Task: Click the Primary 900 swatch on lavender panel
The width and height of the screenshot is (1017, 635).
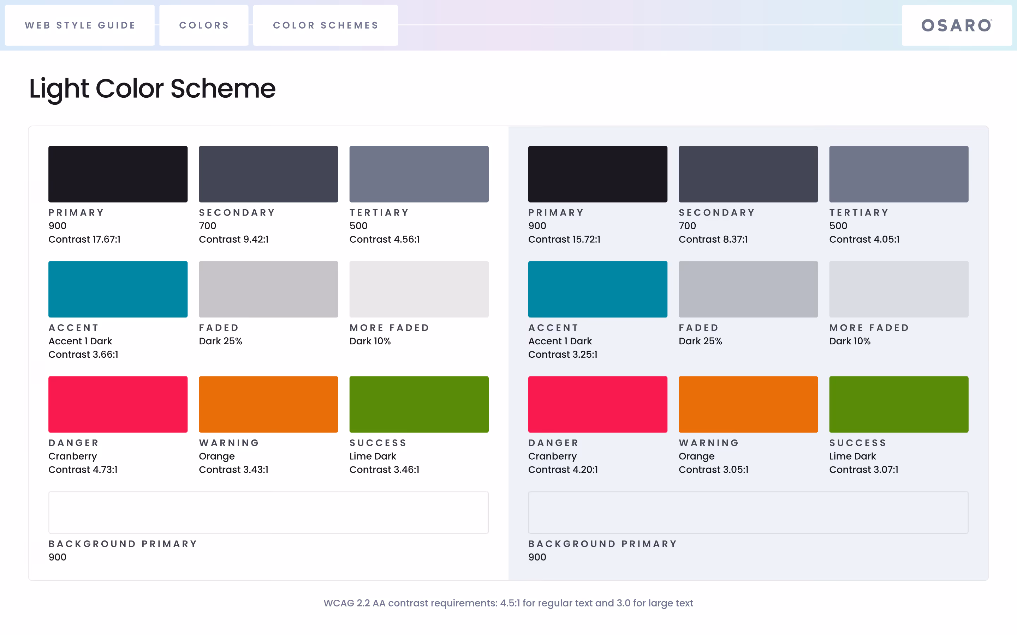Action: [597, 174]
